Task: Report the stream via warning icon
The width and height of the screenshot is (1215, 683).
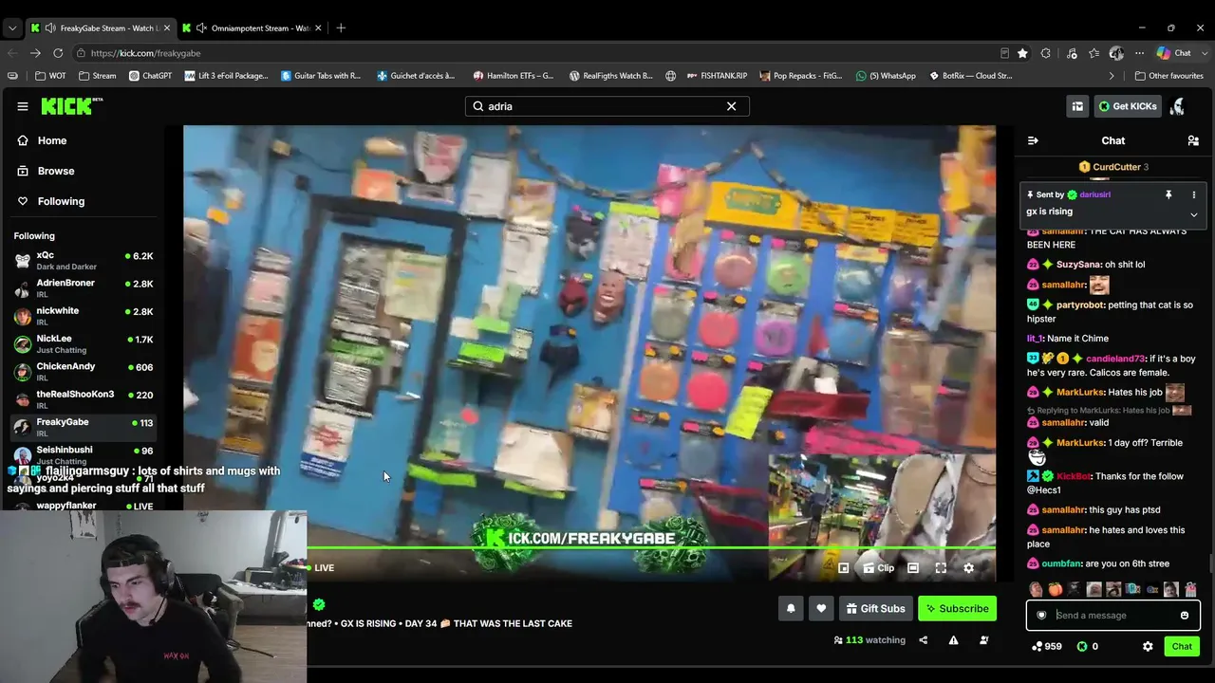Action: click(x=953, y=640)
